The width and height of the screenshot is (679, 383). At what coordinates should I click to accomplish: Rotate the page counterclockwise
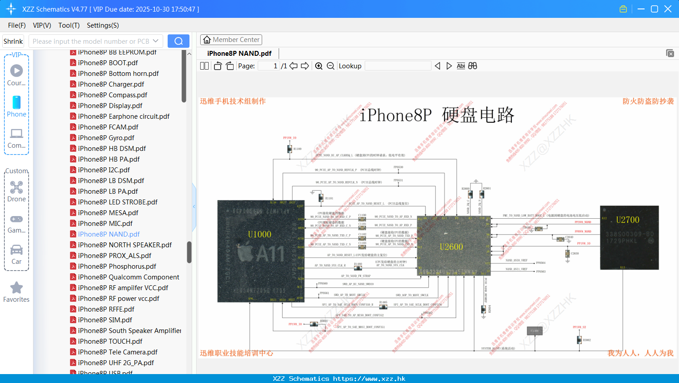[218, 66]
